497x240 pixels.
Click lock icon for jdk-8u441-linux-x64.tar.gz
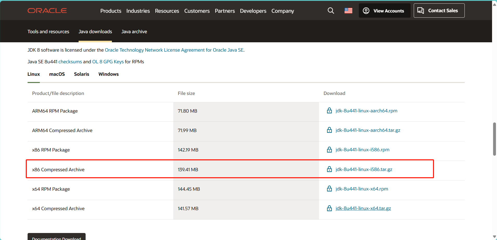[x=329, y=208]
